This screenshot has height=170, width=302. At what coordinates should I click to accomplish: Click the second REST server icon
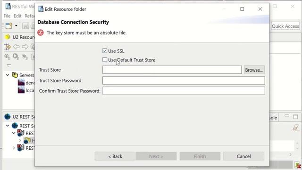tap(21, 148)
